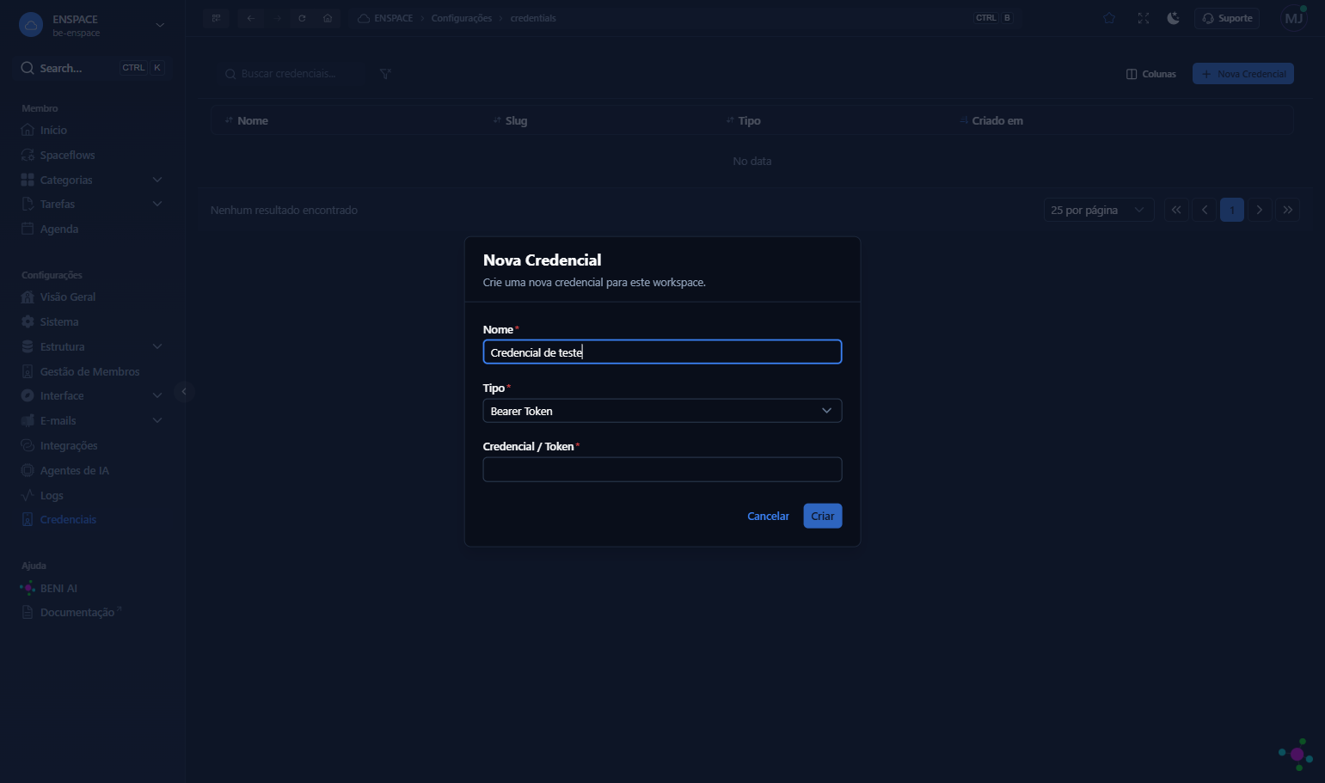Click the Logs icon in sidebar
This screenshot has width=1325, height=783.
click(x=28, y=495)
